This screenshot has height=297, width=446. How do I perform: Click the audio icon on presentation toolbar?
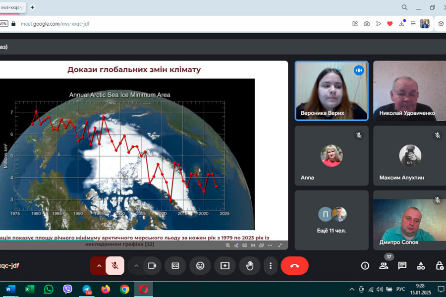pos(253,246)
